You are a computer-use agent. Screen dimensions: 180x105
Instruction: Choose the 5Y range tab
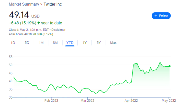99,43
